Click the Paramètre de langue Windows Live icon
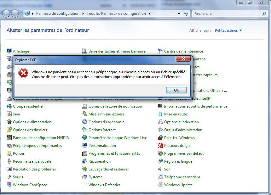Screen dimensions: 271x195 [x=84, y=137]
